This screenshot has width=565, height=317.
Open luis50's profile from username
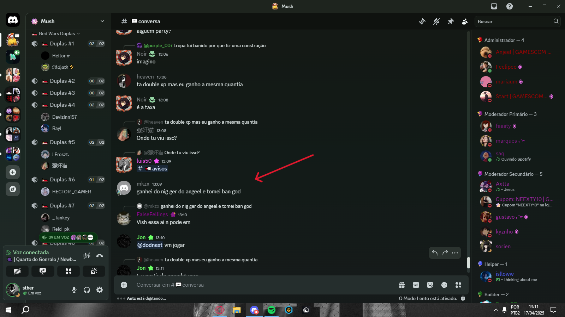[x=144, y=161]
